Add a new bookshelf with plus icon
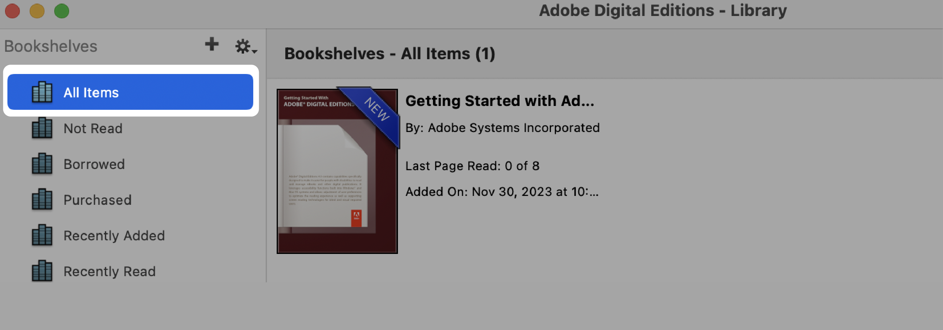The width and height of the screenshot is (943, 330). pyautogui.click(x=211, y=45)
